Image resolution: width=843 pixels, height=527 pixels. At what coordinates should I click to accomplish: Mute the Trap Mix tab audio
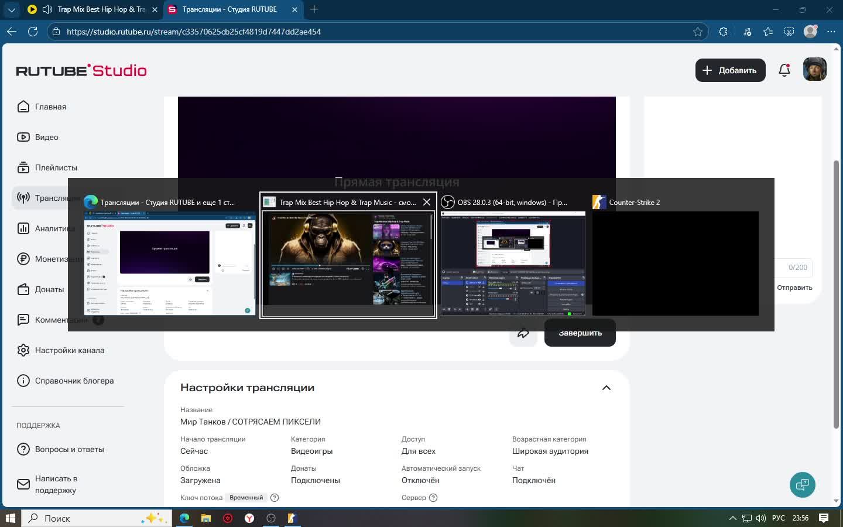coord(47,9)
